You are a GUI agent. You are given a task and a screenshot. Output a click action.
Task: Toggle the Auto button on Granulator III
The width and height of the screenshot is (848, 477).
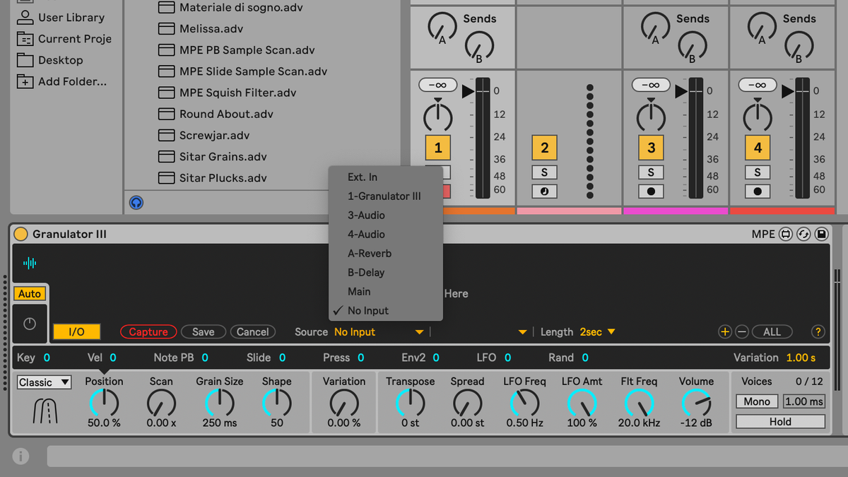[30, 293]
